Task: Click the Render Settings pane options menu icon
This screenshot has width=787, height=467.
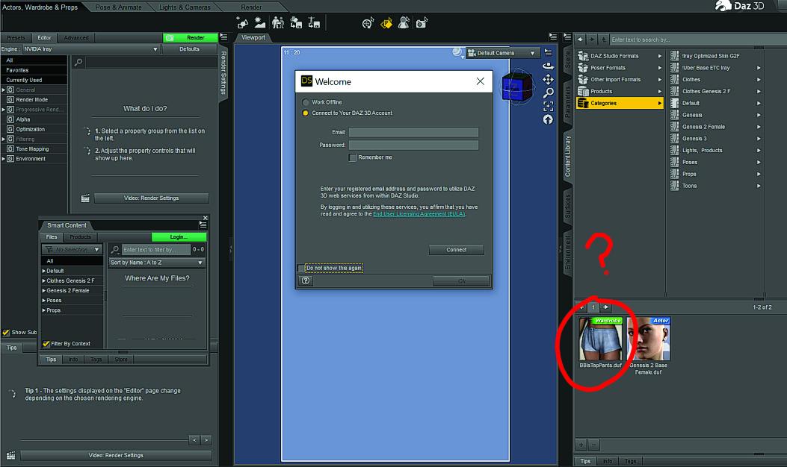Action: [224, 37]
